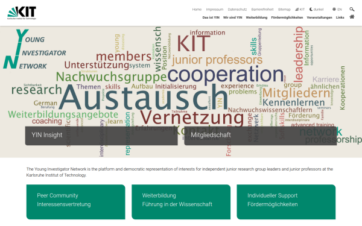Image resolution: width=362 pixels, height=226 pixels.
Task: Click the KIT logo
Action: click(22, 13)
